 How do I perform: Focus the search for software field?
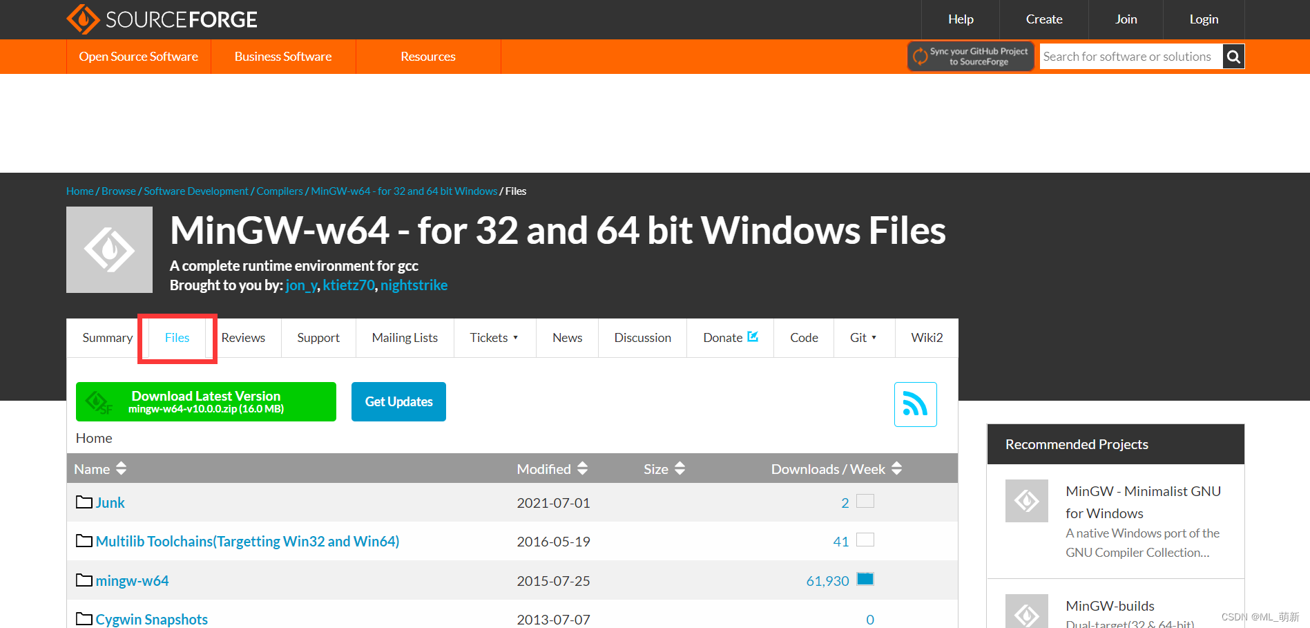[x=1131, y=57]
